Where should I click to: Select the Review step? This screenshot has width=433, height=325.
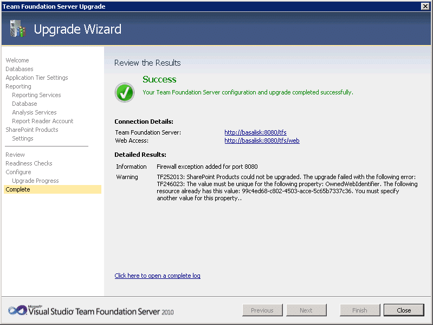point(15,155)
